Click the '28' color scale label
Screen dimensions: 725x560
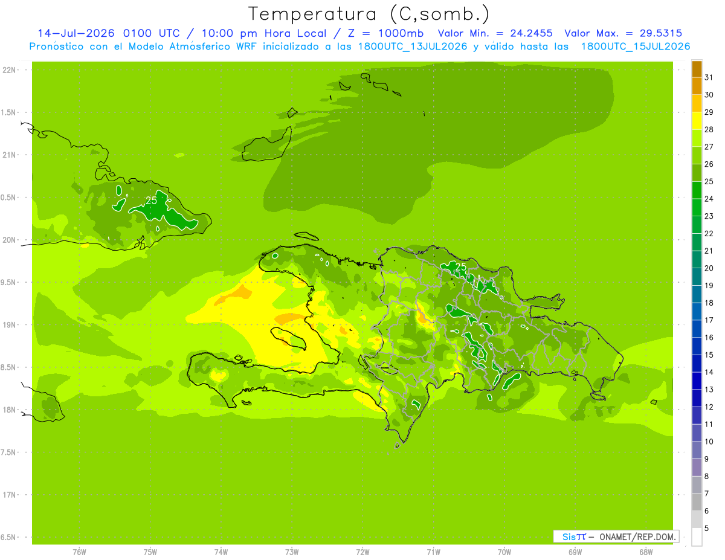[x=709, y=130]
